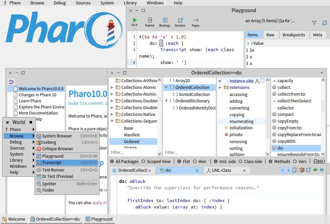The image size is (330, 224).
Task: Click the inspector hierarchy icon beside array title
Action: pos(314,23)
